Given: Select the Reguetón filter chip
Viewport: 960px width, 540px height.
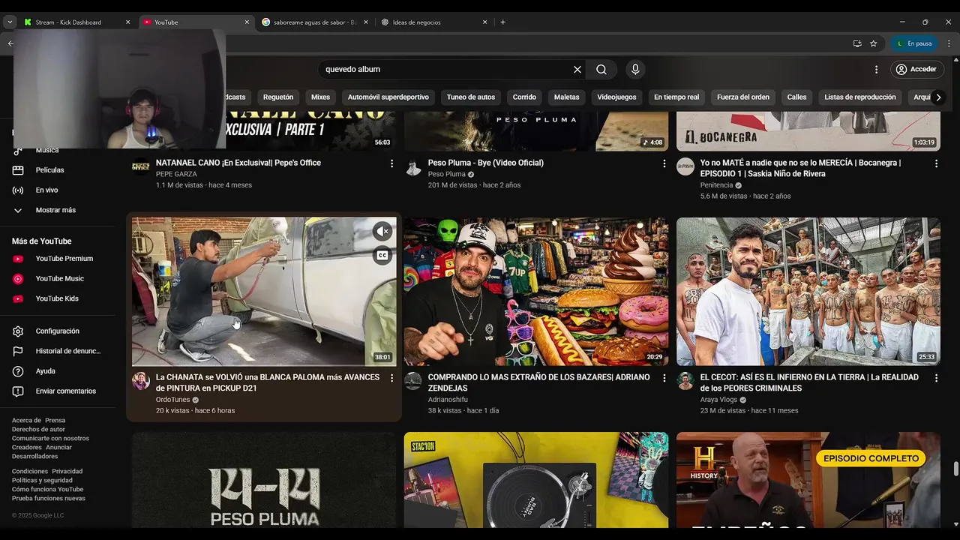Looking at the screenshot, I should pyautogui.click(x=278, y=97).
